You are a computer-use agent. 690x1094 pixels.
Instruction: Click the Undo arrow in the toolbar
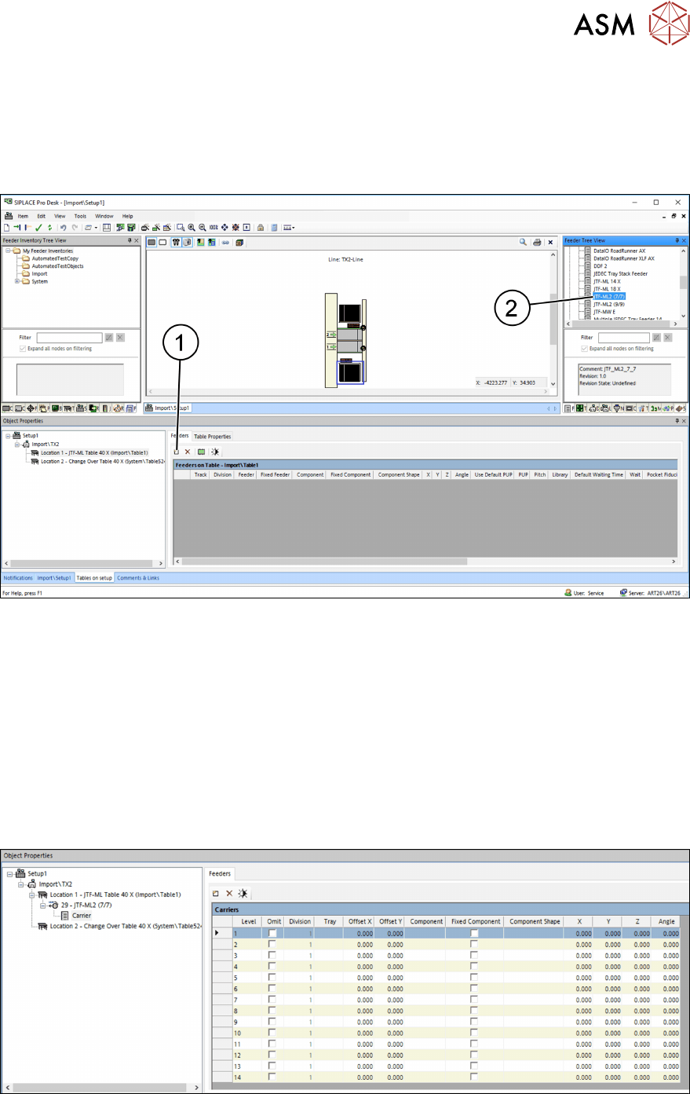(x=63, y=227)
